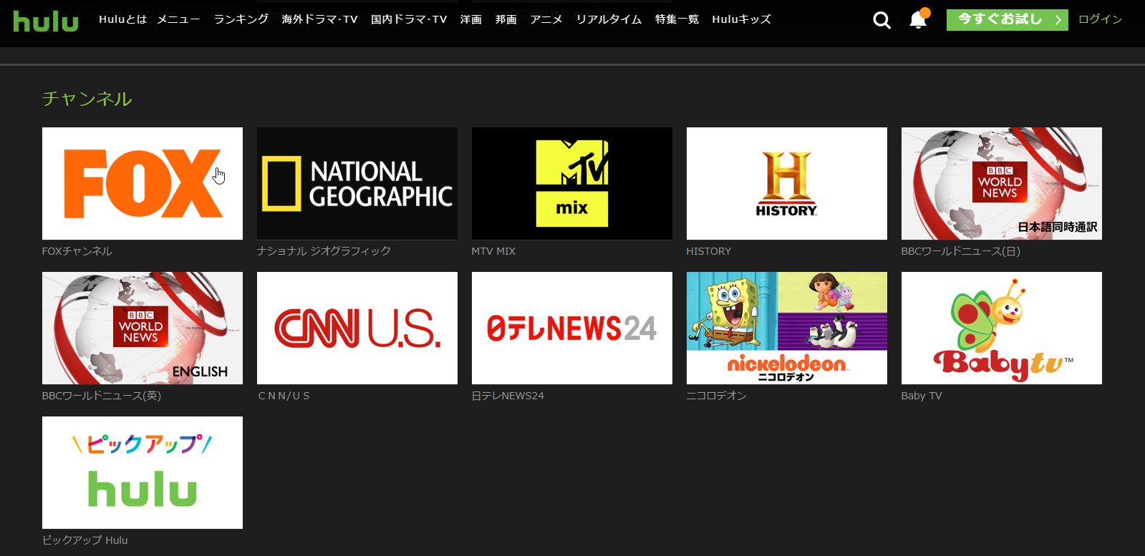Open the nickelodeon channel thumbnail

click(787, 328)
